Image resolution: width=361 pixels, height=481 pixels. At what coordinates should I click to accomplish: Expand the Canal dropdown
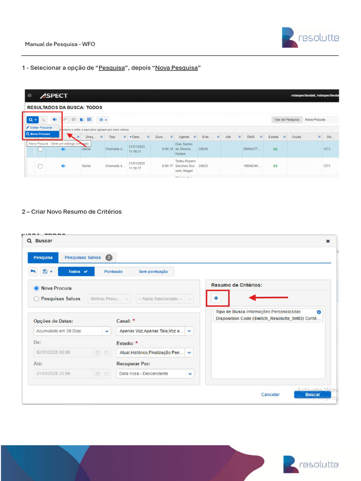[x=155, y=331]
